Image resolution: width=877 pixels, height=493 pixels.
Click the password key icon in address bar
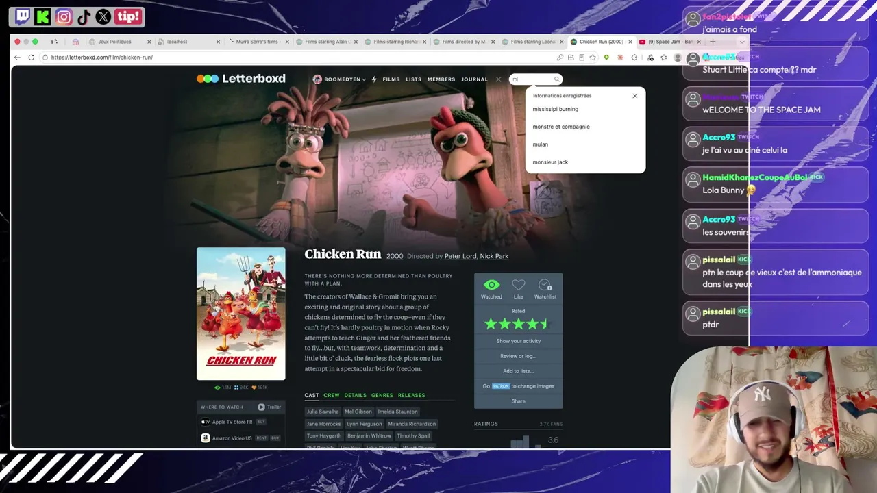pyautogui.click(x=560, y=58)
